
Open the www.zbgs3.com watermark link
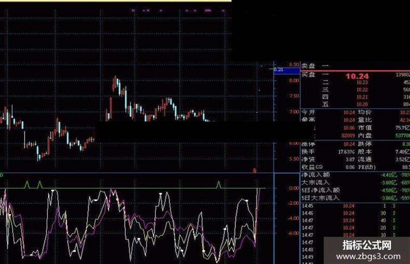click(x=368, y=257)
